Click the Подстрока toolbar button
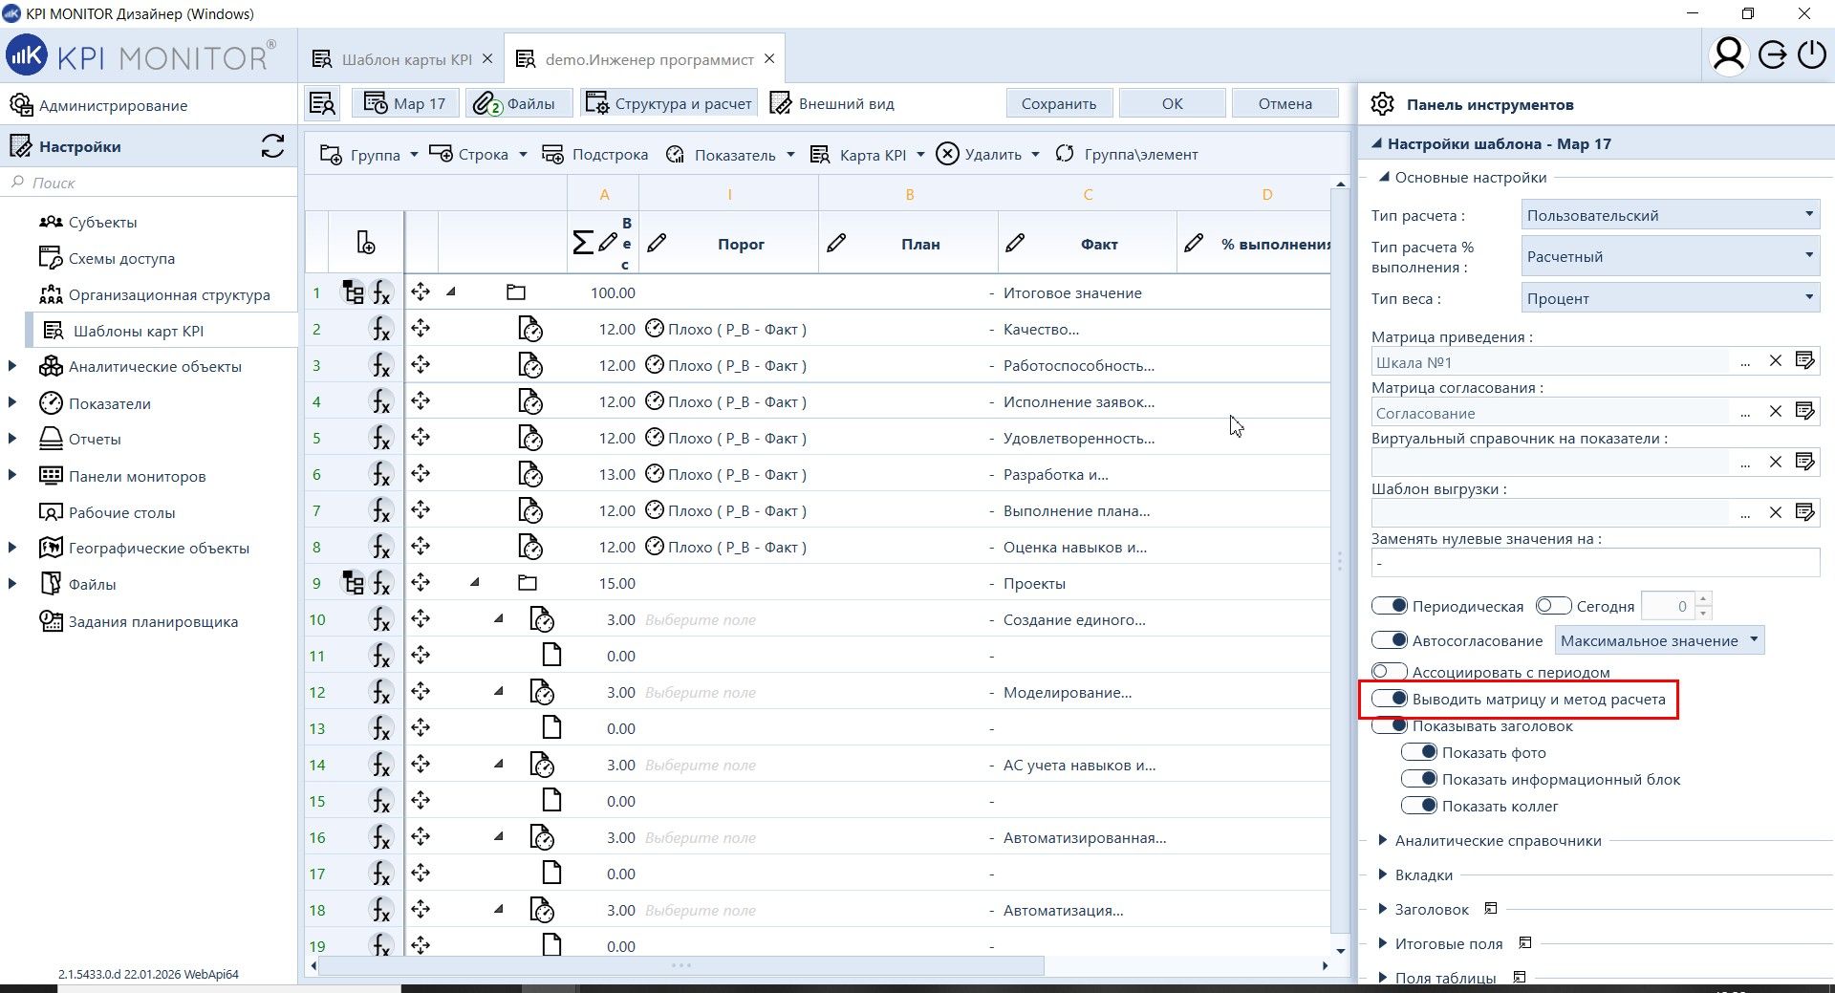 [x=595, y=154]
